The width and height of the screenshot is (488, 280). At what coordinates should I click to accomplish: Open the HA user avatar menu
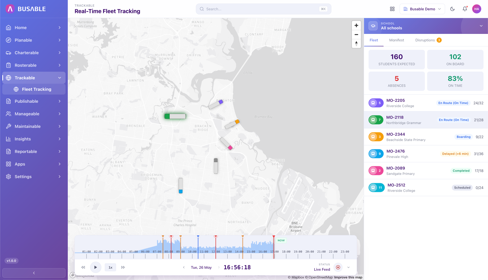(477, 9)
